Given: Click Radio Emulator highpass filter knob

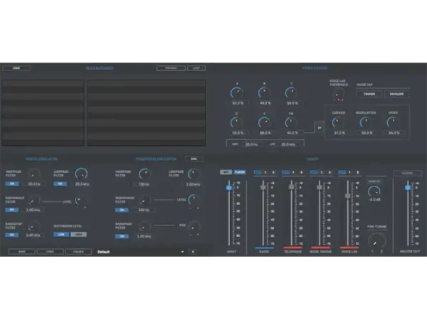Looking at the screenshot, I should click(x=33, y=174).
